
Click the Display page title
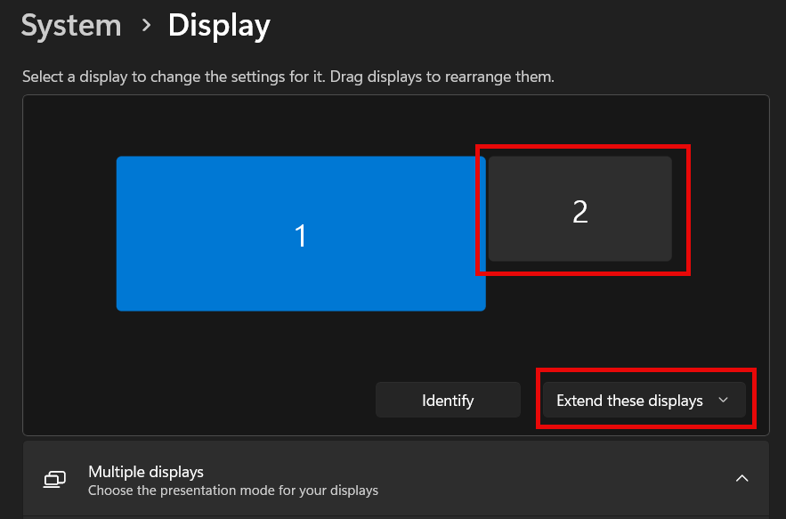219,26
